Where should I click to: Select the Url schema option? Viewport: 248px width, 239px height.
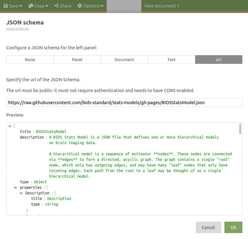point(218,60)
